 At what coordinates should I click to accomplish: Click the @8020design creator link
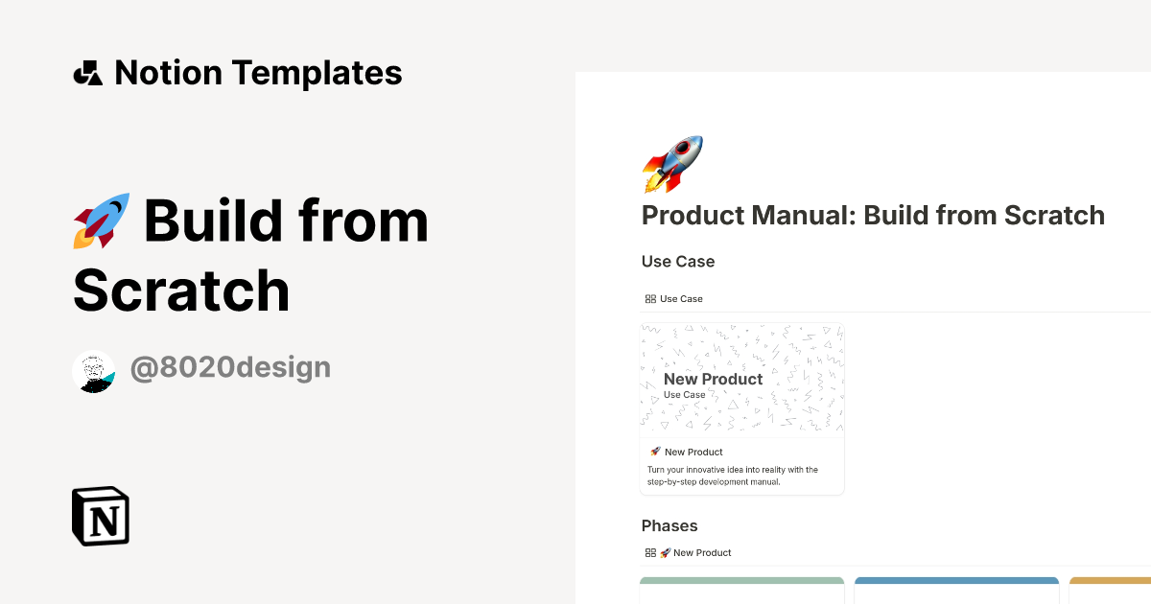pyautogui.click(x=229, y=367)
